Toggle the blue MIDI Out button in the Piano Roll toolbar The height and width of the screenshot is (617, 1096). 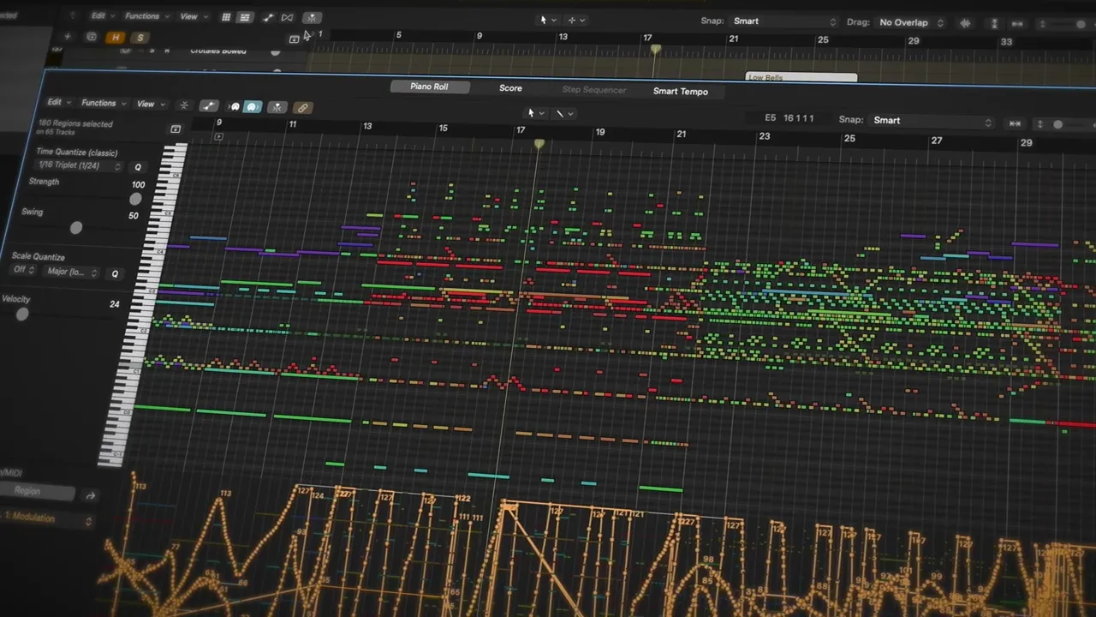[253, 107]
